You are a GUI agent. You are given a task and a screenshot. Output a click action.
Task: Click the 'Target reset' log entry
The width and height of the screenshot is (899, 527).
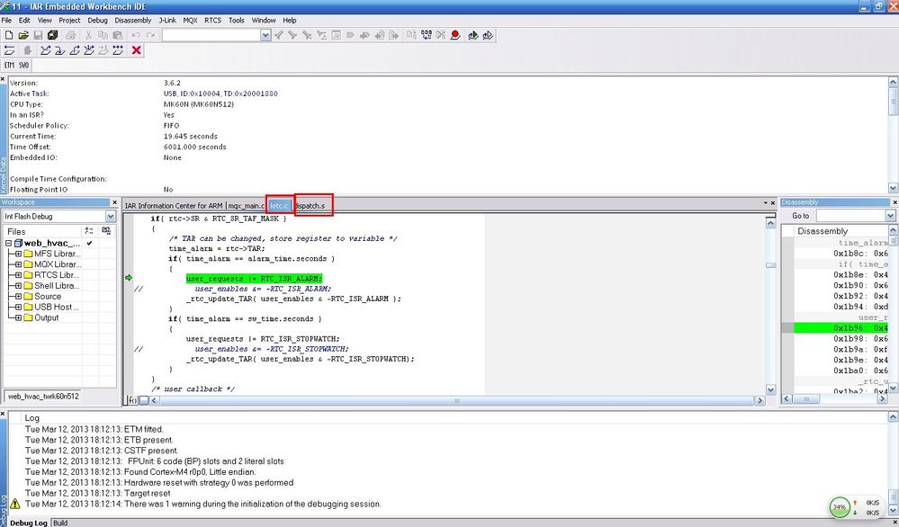(x=98, y=493)
